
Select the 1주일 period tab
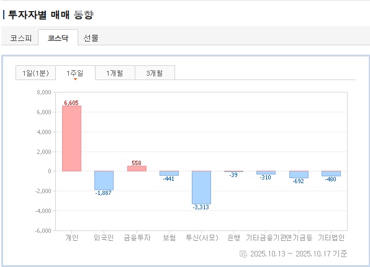point(75,73)
